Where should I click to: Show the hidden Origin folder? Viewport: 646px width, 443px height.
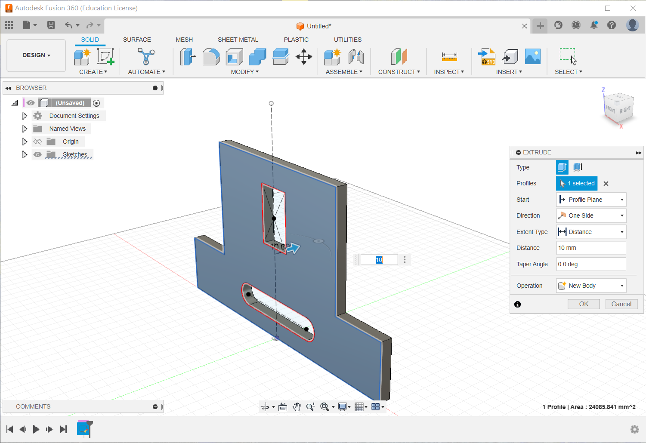click(38, 142)
